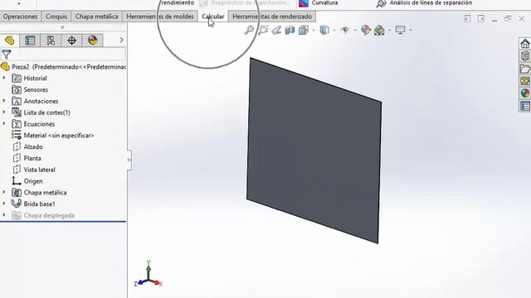Open the PropertyManager tab
Viewport: 531px width, 298px height.
tap(30, 41)
